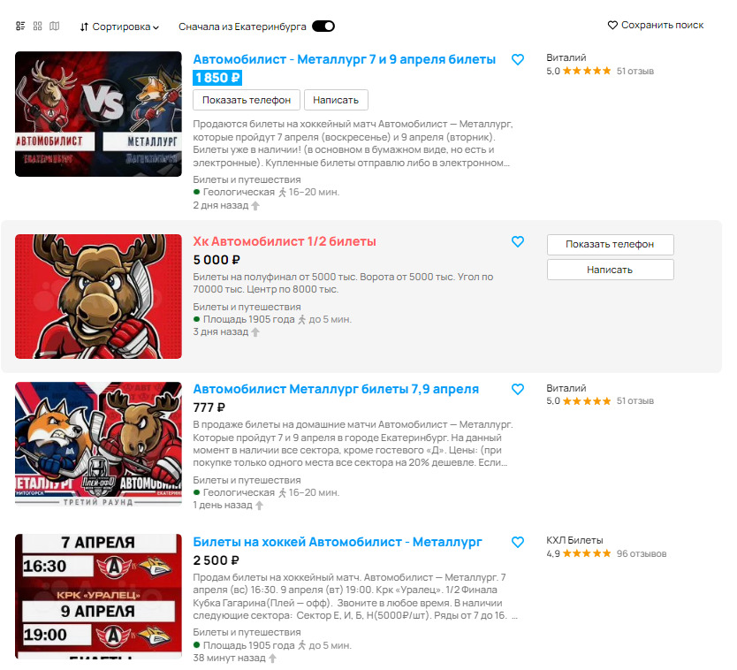Click Показать телефон under the 1 850 ₽ price
Image resolution: width=737 pixels, height=670 pixels.
tap(247, 100)
